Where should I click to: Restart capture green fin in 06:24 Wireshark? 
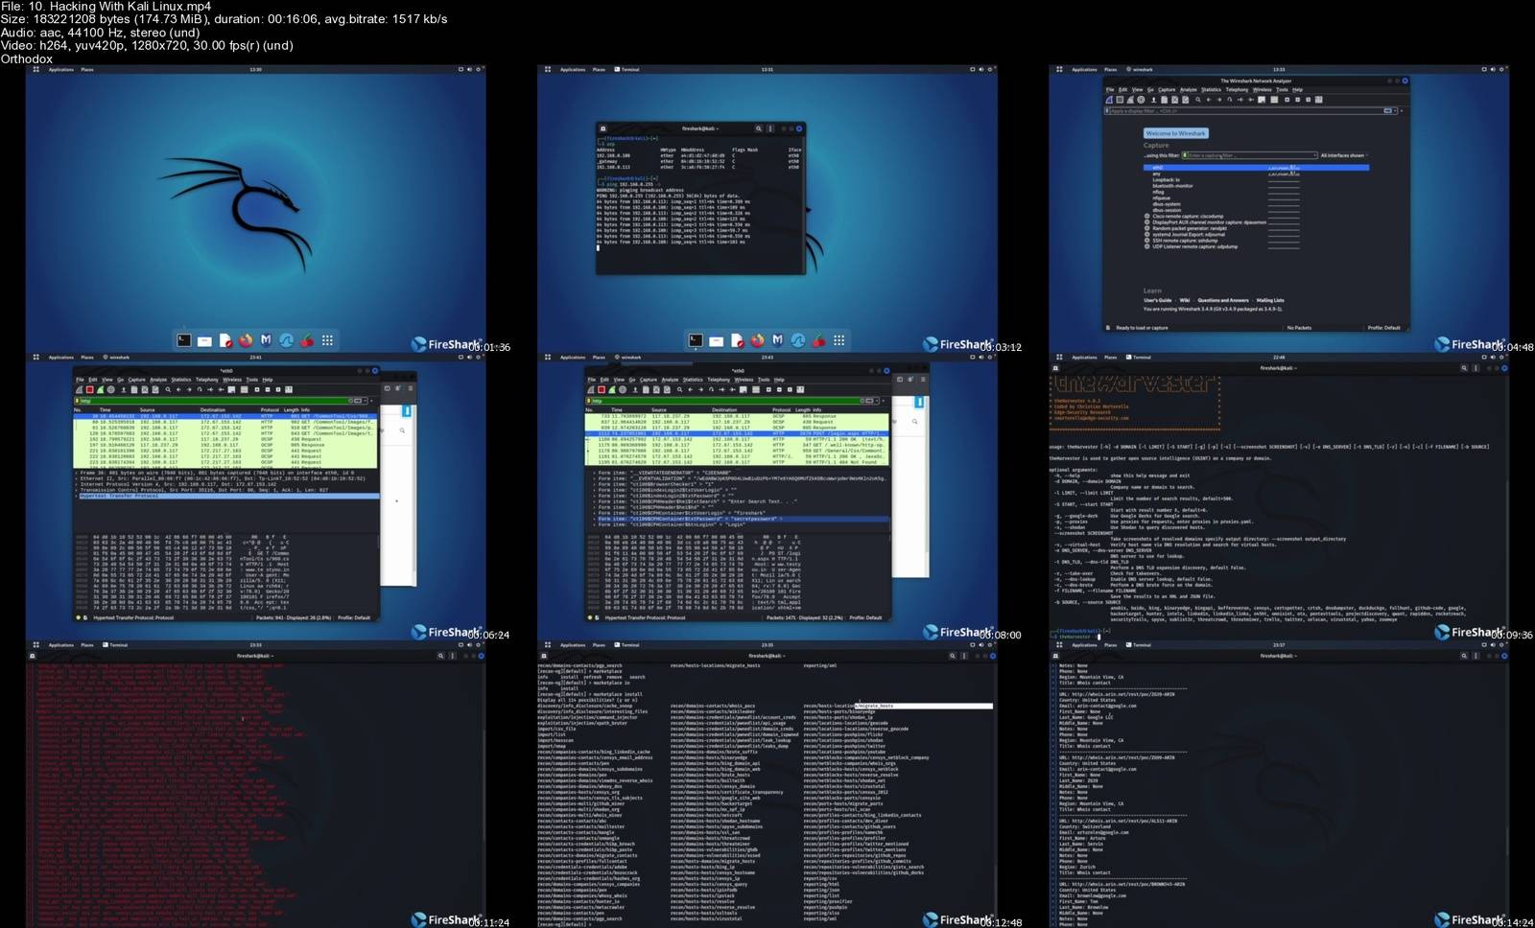[x=100, y=390]
